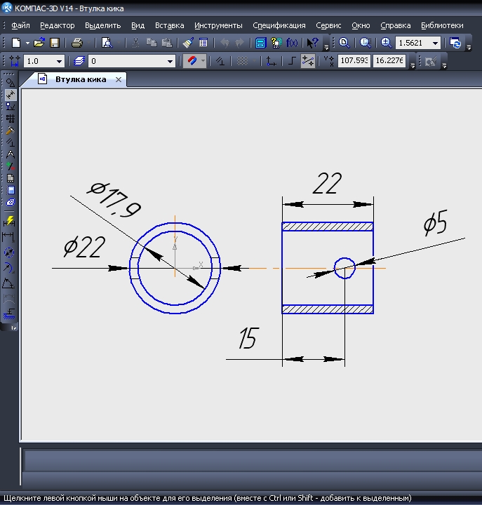The image size is (482, 505).
Task: Close the Втулка кика tab
Action: click(x=119, y=79)
